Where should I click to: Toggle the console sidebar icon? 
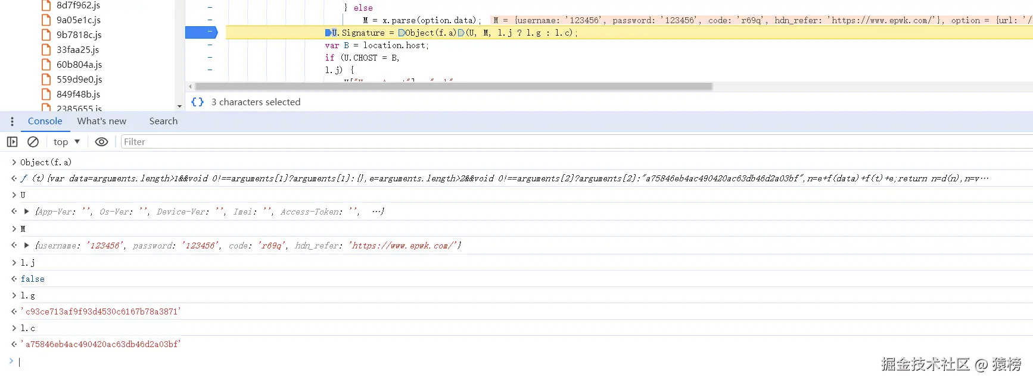pos(12,141)
